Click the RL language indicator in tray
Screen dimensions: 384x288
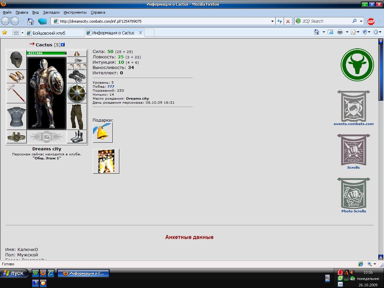[327, 278]
